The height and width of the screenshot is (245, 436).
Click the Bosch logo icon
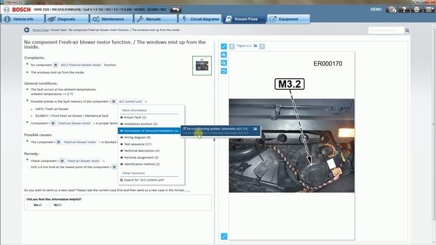click(6, 10)
